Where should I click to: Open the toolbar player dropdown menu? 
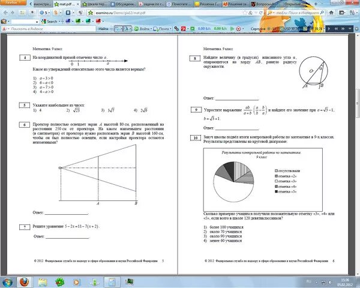[x=350, y=29]
